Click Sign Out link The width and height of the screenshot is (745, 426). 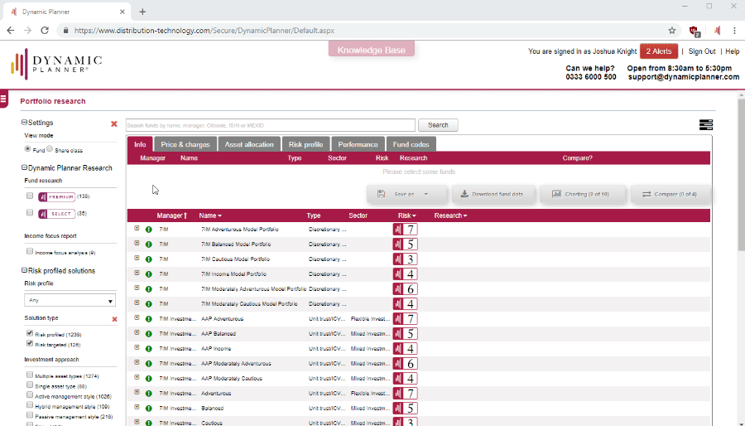pos(702,51)
